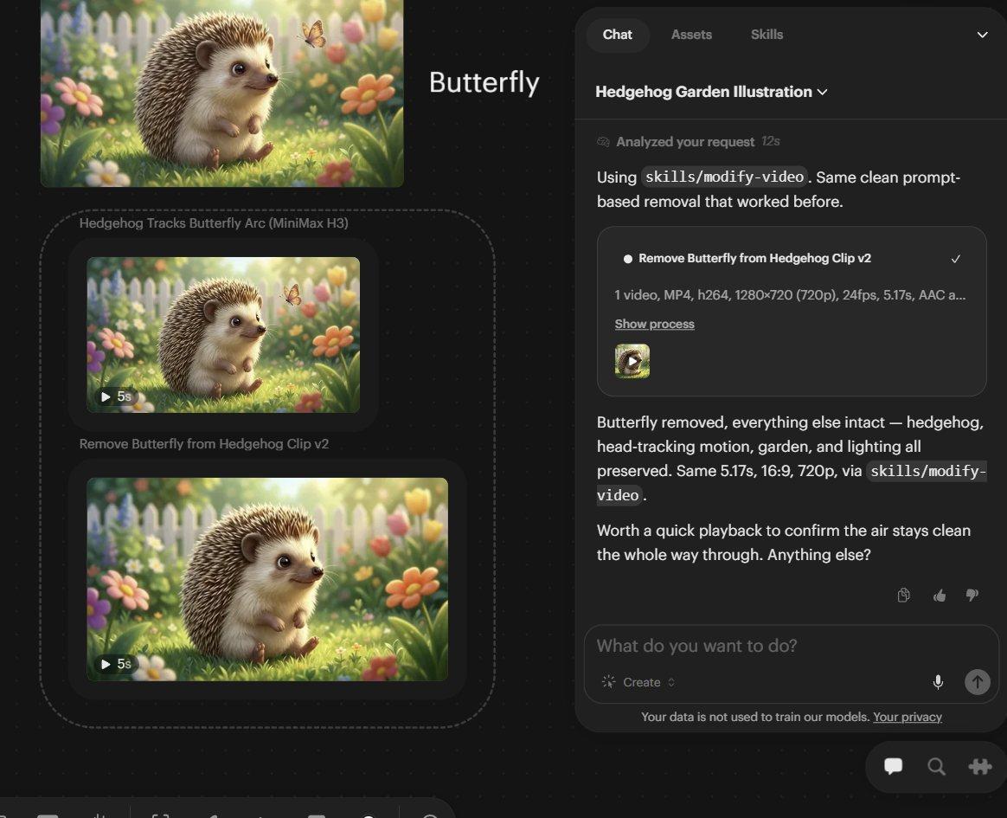Image resolution: width=1007 pixels, height=818 pixels.
Task: Click 'Remove Butterfly from Hedgehog Clip v2' canvas label
Action: tap(203, 444)
